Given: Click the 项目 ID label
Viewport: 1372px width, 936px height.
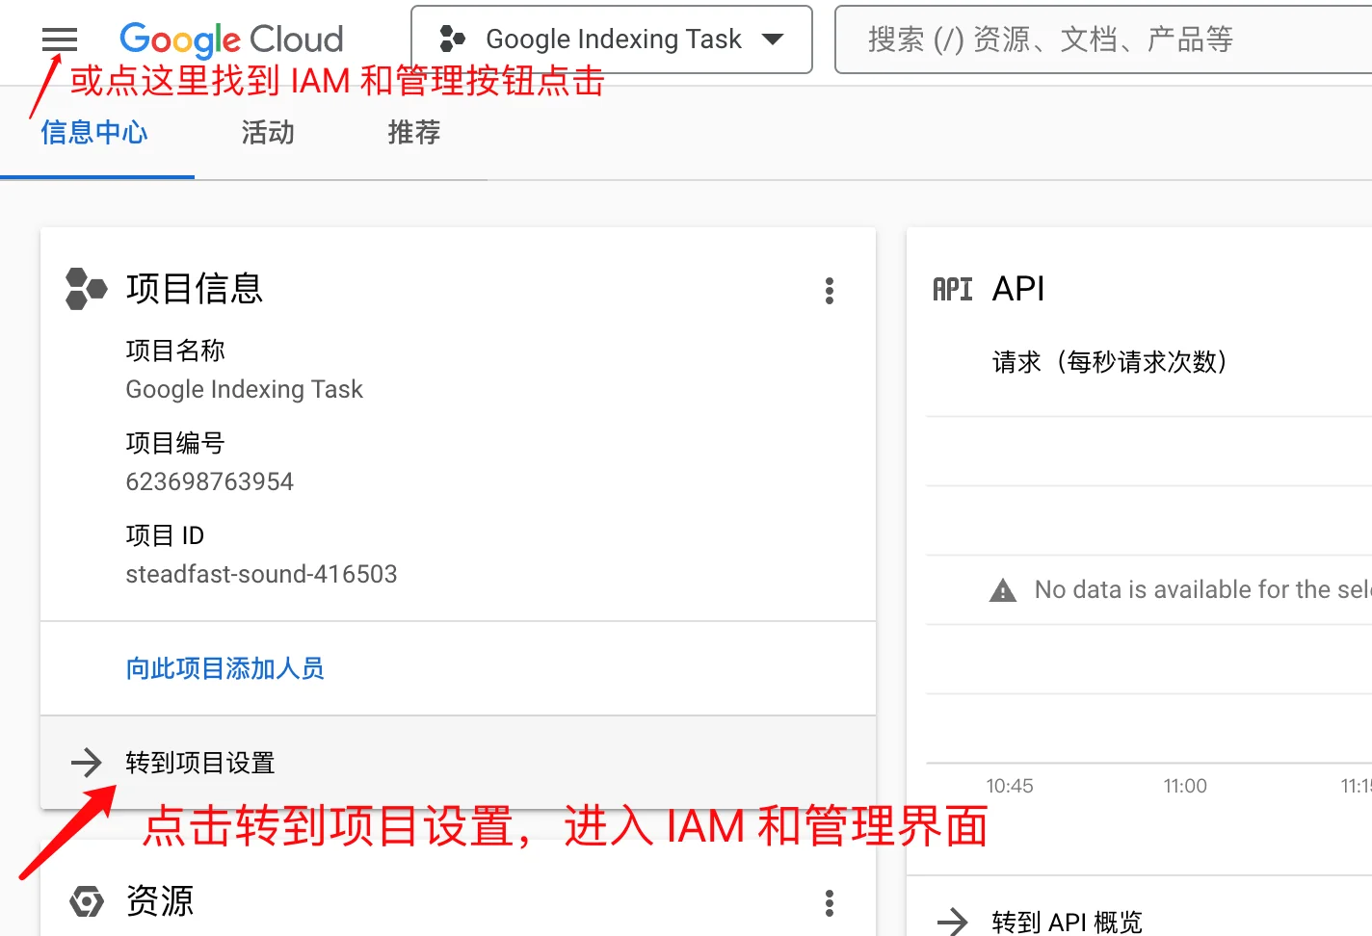Looking at the screenshot, I should pyautogui.click(x=165, y=535).
